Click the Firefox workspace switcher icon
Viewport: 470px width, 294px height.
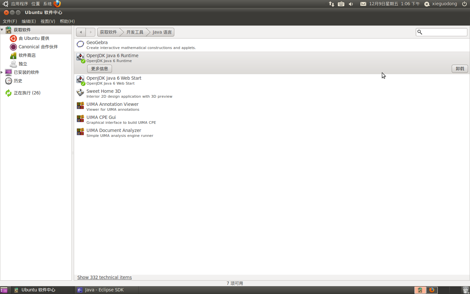[x=432, y=290]
